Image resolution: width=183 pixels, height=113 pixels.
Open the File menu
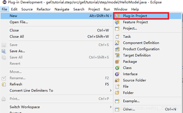click(5, 9)
